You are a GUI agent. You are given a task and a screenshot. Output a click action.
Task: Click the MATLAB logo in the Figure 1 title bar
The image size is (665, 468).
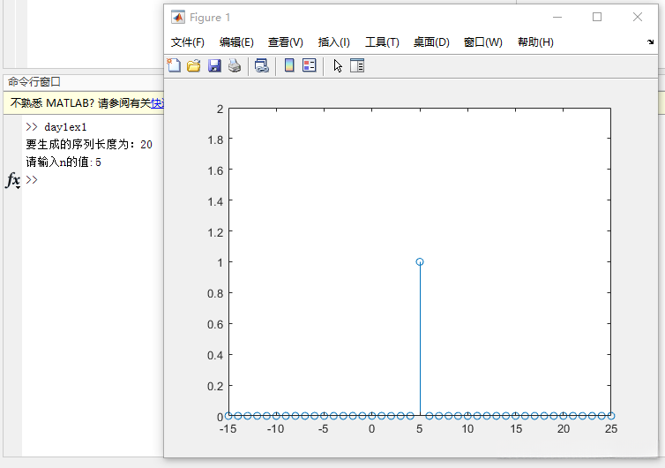177,17
